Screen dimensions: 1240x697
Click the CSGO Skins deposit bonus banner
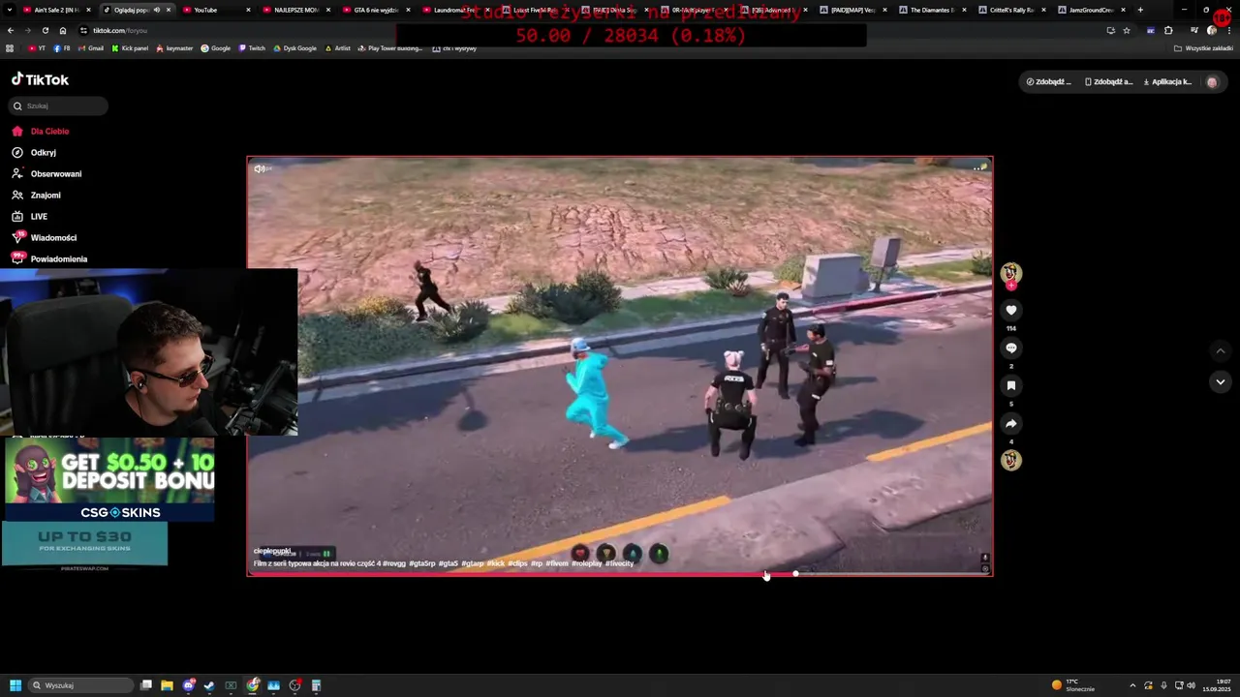109,480
